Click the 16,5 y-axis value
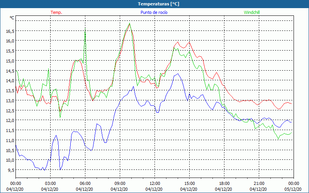The height and width of the screenshot is (193, 309). click(x=10, y=31)
